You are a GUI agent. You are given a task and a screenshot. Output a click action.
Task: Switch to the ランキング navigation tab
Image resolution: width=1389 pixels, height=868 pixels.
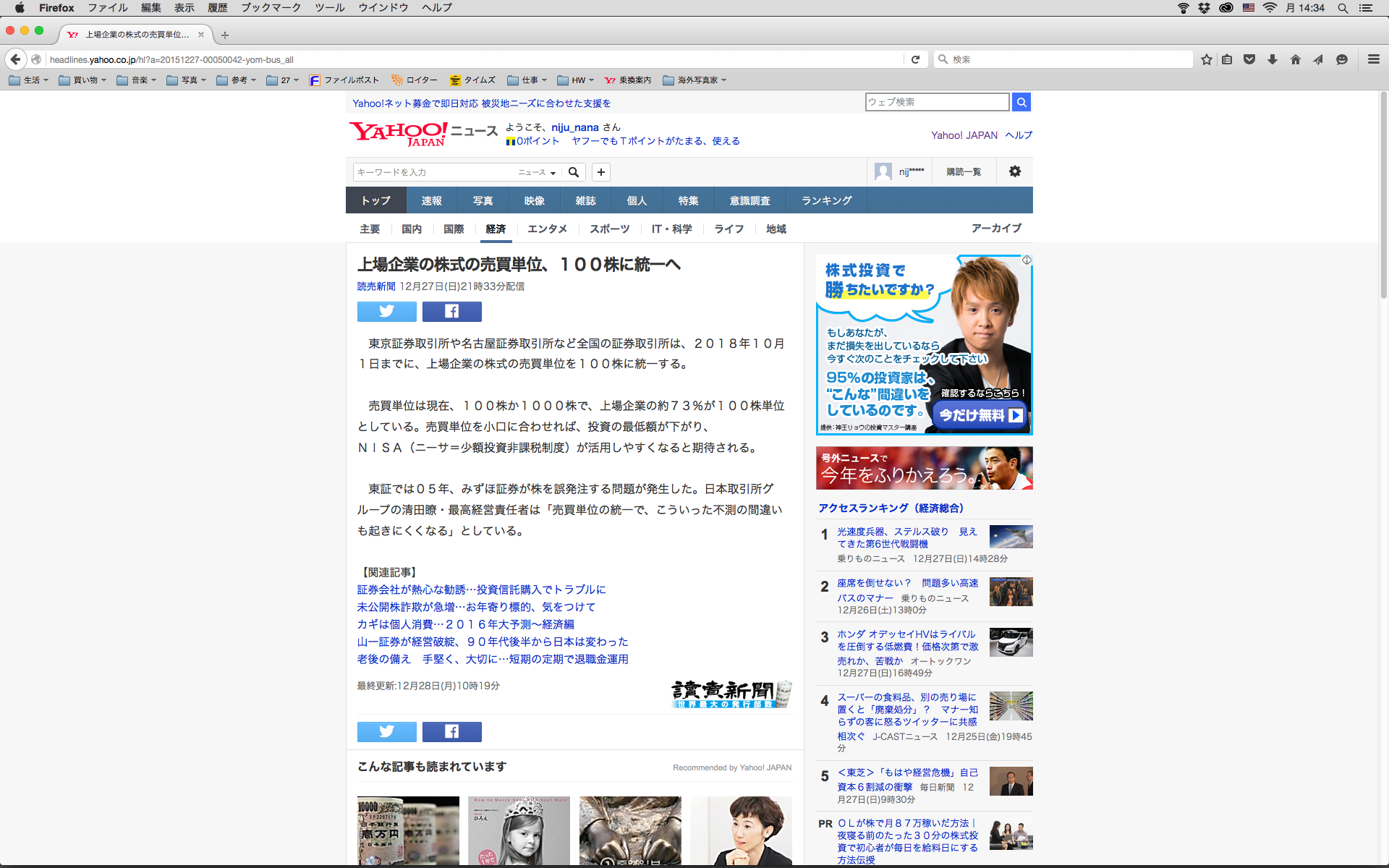coord(826,200)
